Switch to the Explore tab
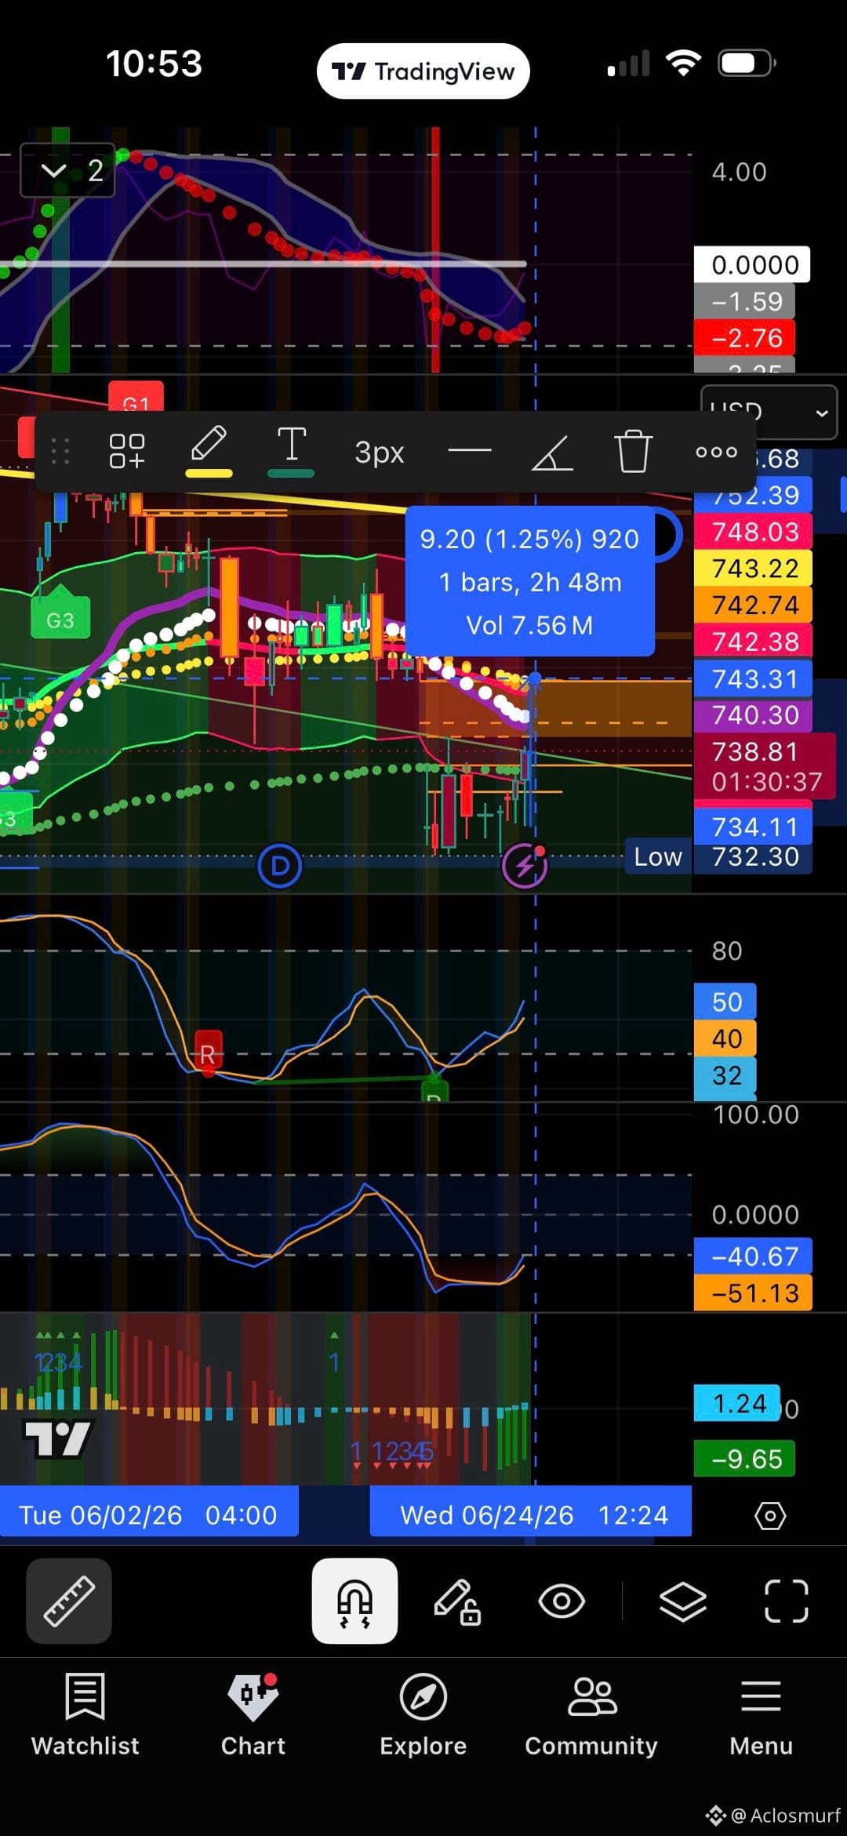Screen dimensions: 847x1836 (x=423, y=1714)
